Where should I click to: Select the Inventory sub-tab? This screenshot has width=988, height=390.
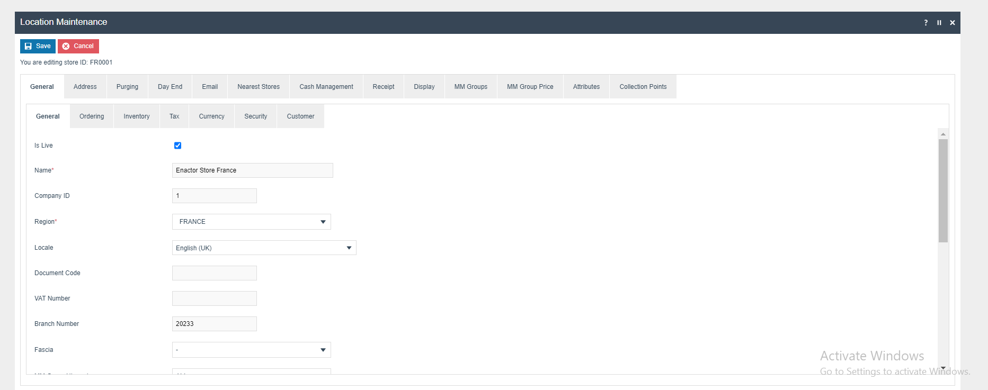point(136,116)
